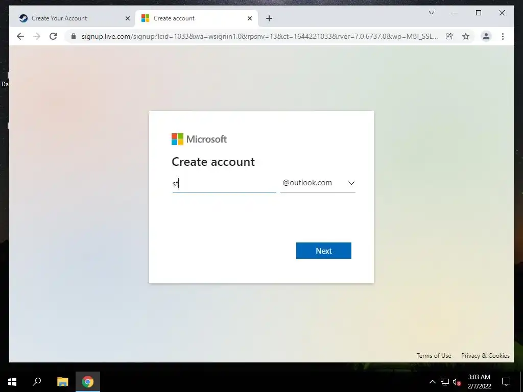Image resolution: width=523 pixels, height=392 pixels.
Task: Launch File Explorer from taskbar
Action: click(x=62, y=382)
